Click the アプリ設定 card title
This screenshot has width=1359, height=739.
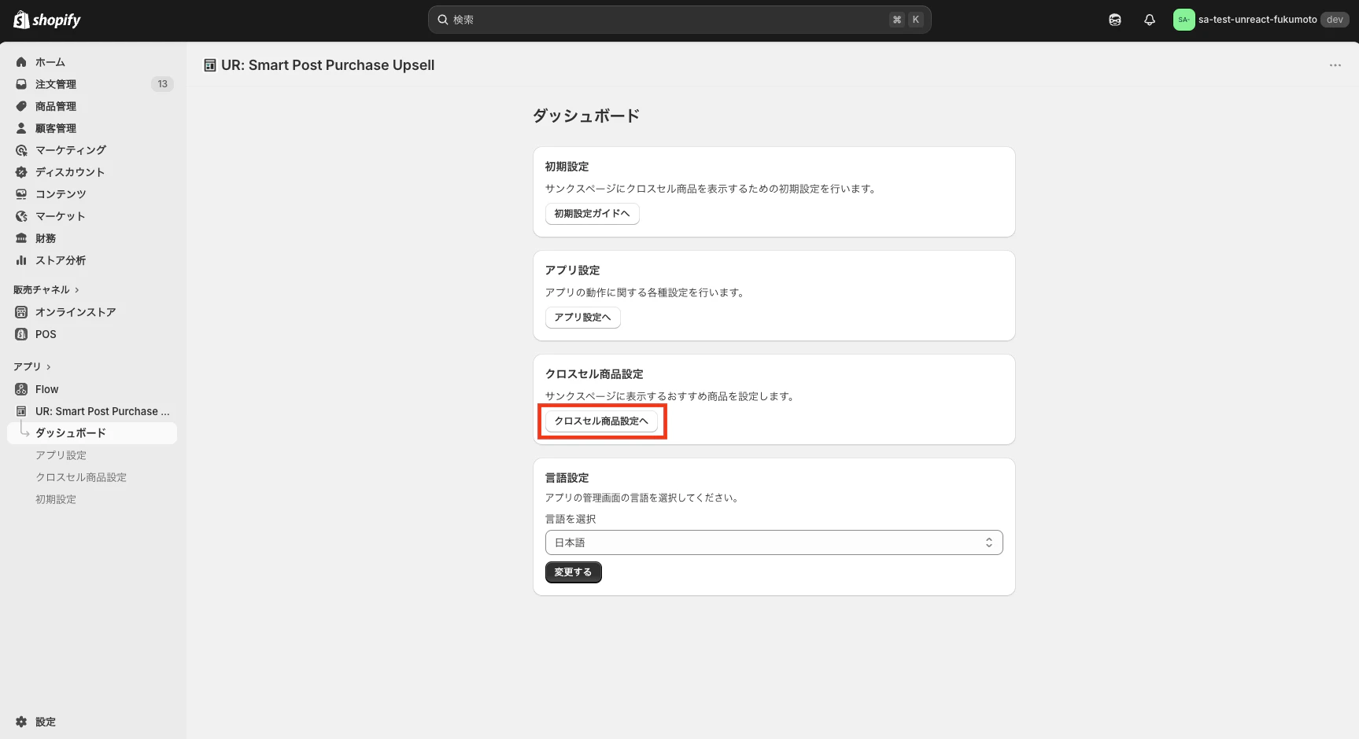click(572, 270)
